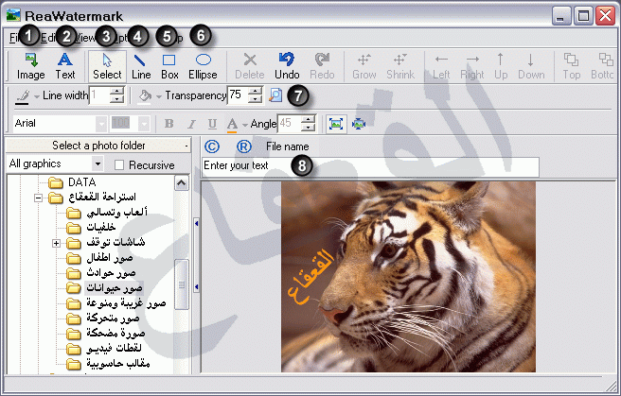
Task: Select the خلفيات folder
Action: click(101, 228)
